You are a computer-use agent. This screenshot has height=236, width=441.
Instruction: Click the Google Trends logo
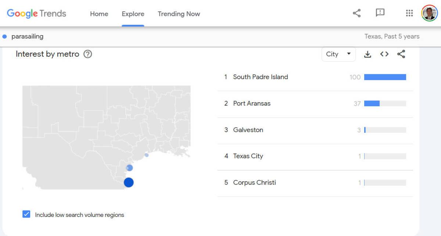point(36,14)
